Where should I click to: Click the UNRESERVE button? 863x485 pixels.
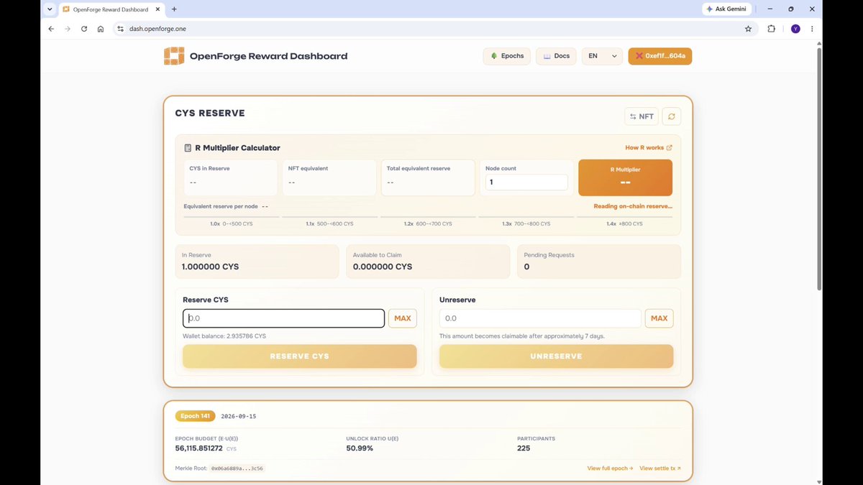pos(556,356)
